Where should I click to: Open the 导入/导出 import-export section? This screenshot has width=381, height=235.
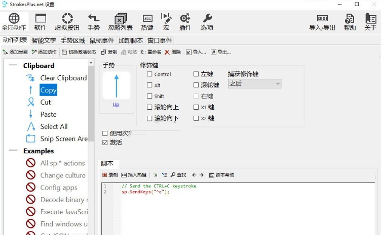click(x=322, y=22)
